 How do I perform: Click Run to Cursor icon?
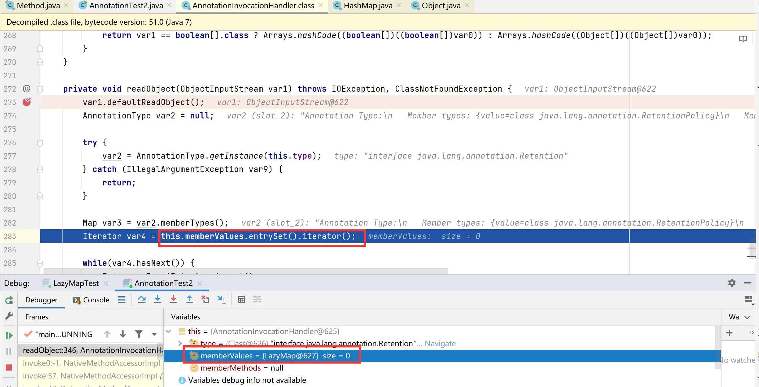click(x=221, y=300)
